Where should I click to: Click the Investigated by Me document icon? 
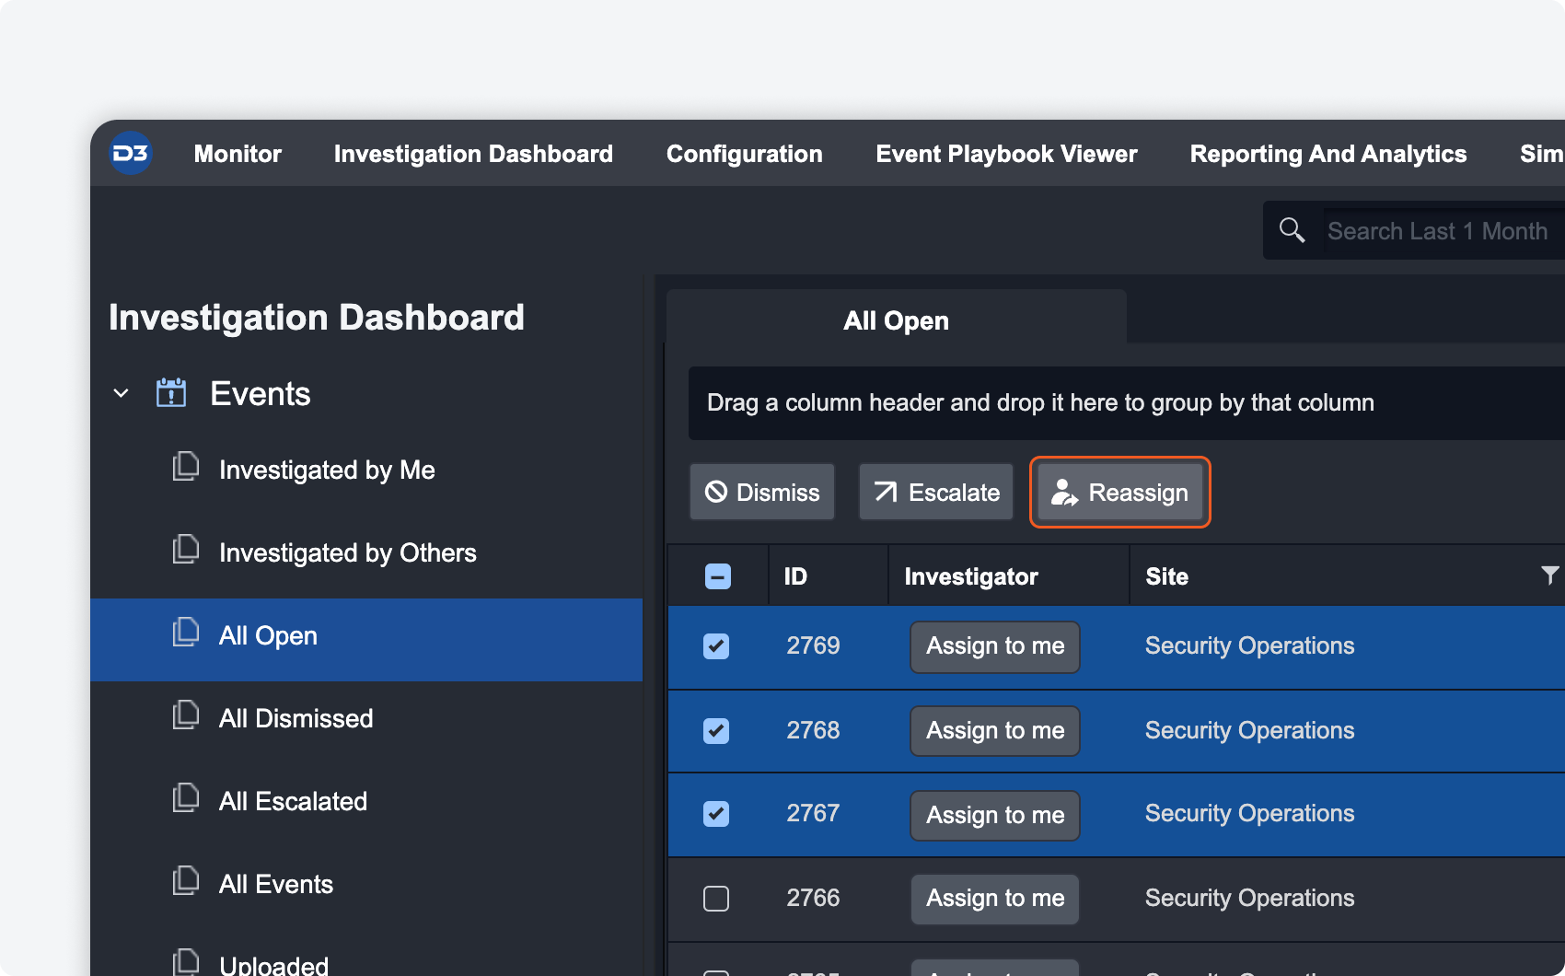pos(186,468)
